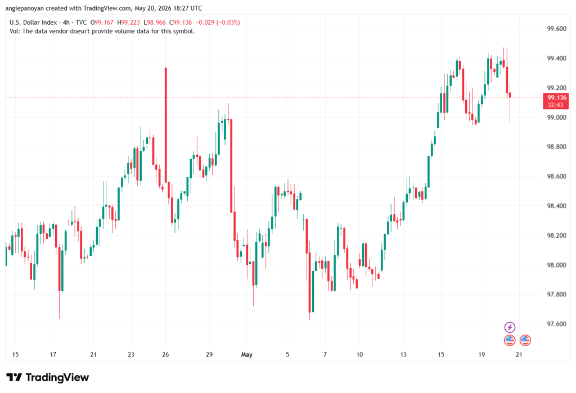
Task: Click the red current price tag 99.136
Action: pos(556,97)
